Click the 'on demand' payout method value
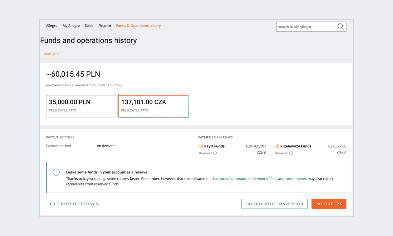The height and width of the screenshot is (236, 393). 106,146
